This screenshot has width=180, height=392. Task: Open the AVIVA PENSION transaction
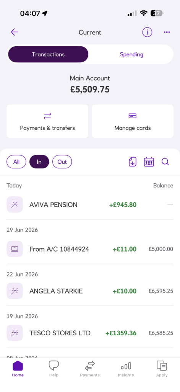click(x=90, y=205)
